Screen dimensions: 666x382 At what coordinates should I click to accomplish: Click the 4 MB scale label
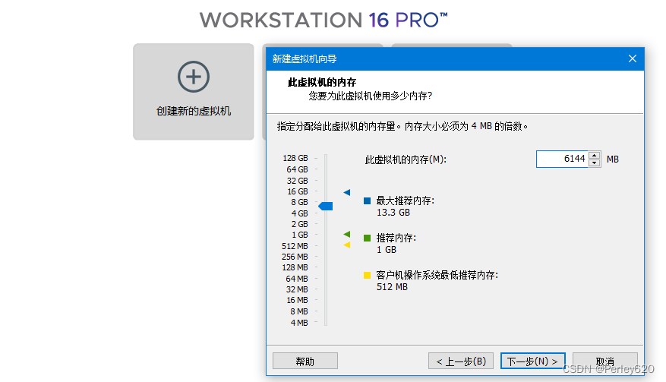pos(299,323)
